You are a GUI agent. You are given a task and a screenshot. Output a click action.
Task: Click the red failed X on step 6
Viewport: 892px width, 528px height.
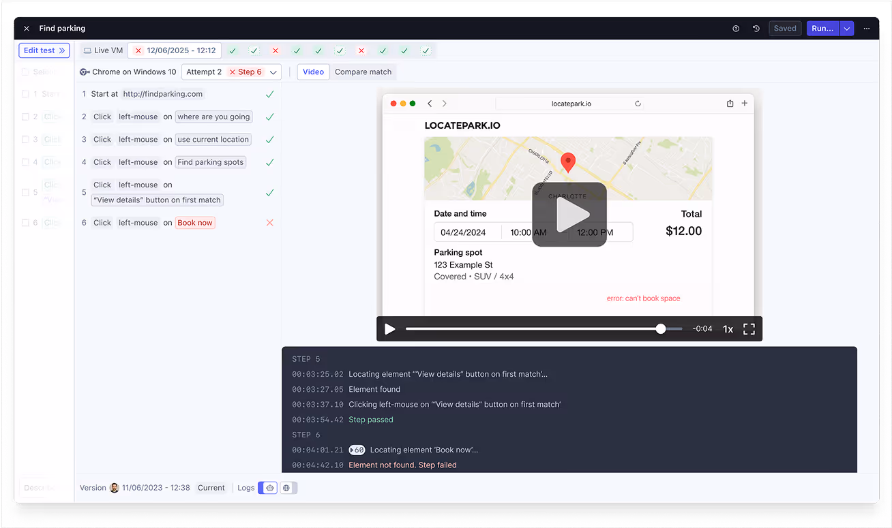click(269, 223)
